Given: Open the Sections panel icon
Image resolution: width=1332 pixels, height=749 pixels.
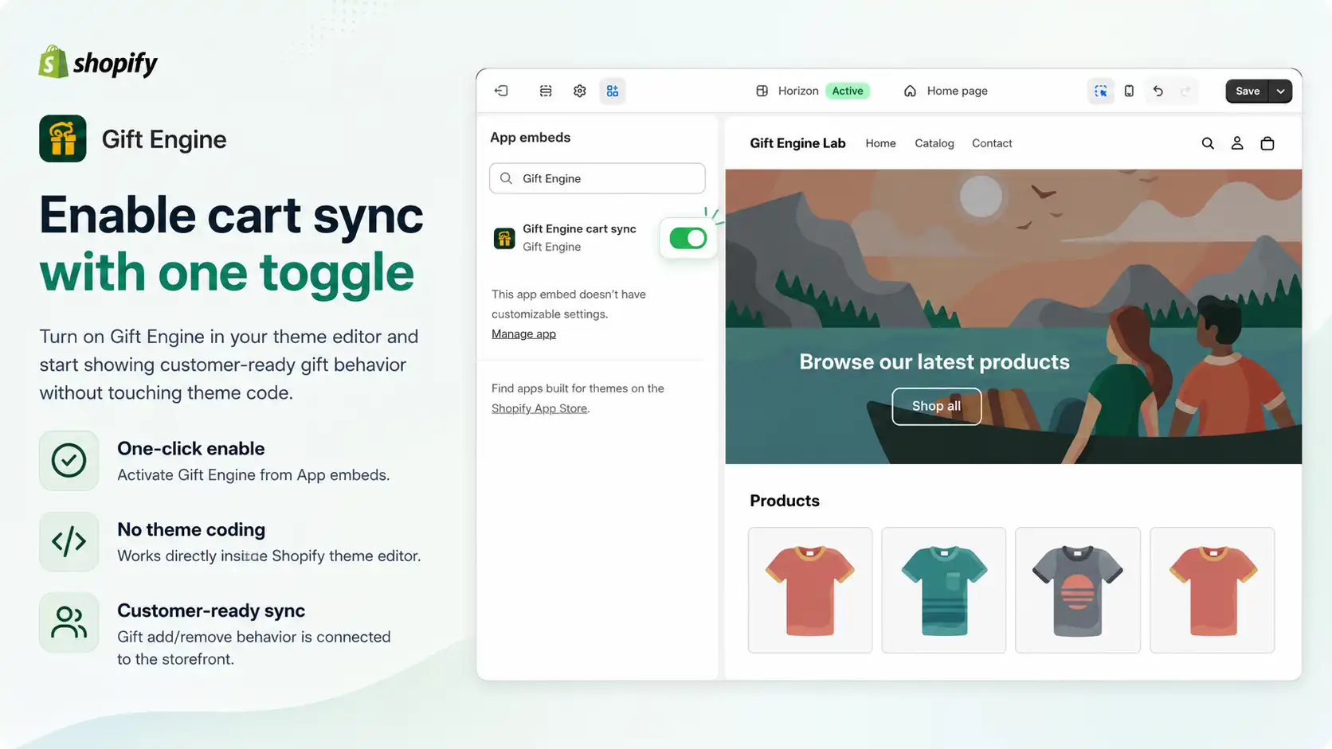Looking at the screenshot, I should point(546,91).
